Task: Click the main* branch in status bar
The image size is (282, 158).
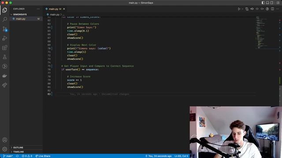Action: (x=8, y=156)
